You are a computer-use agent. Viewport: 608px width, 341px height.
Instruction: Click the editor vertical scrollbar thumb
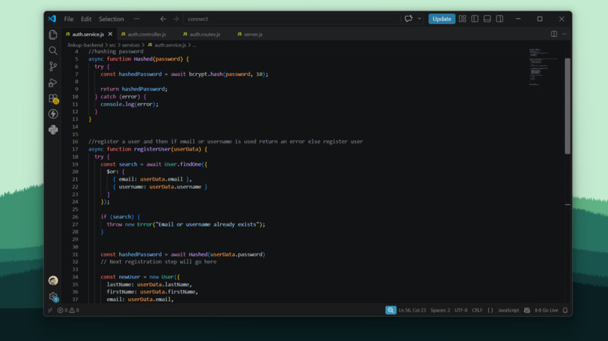[x=567, y=106]
